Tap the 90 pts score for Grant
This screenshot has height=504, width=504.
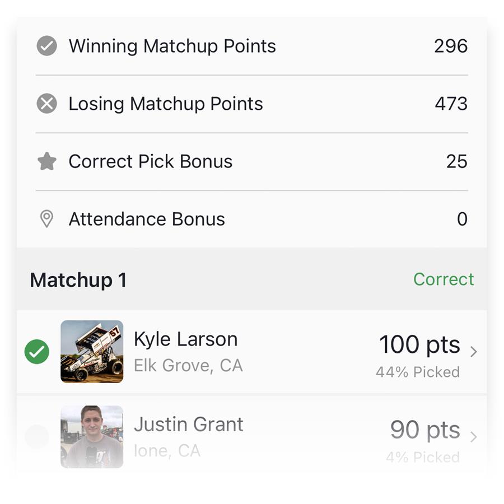[x=425, y=430]
